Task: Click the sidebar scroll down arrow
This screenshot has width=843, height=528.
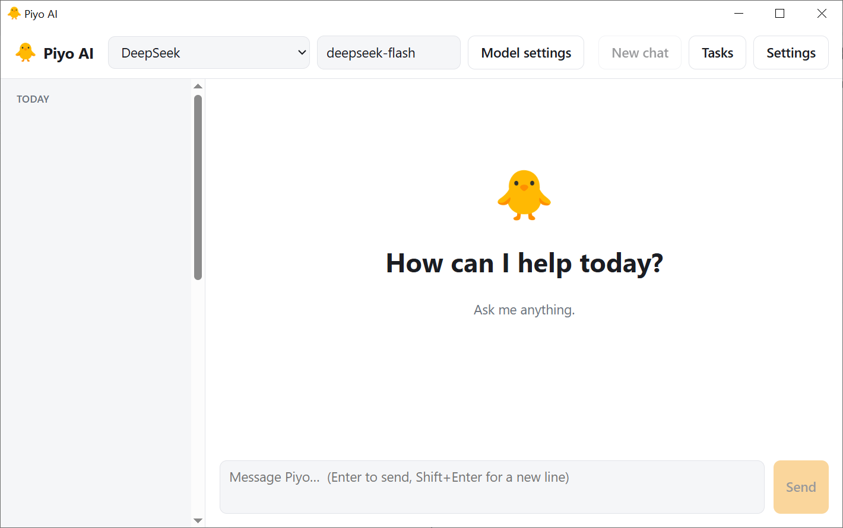Action: click(x=198, y=520)
